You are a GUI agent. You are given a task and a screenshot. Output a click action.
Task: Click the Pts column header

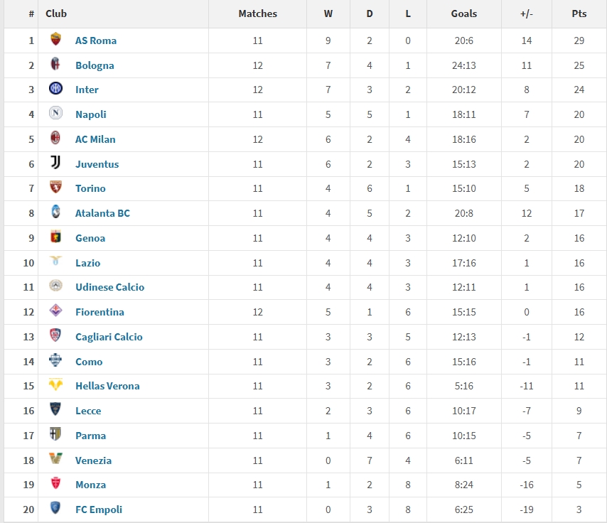pos(579,14)
